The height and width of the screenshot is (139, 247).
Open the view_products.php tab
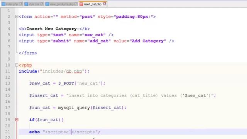[61, 4]
